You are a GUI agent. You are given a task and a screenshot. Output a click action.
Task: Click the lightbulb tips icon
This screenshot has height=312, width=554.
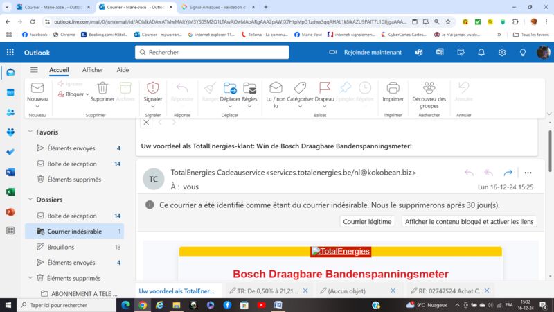point(523,53)
